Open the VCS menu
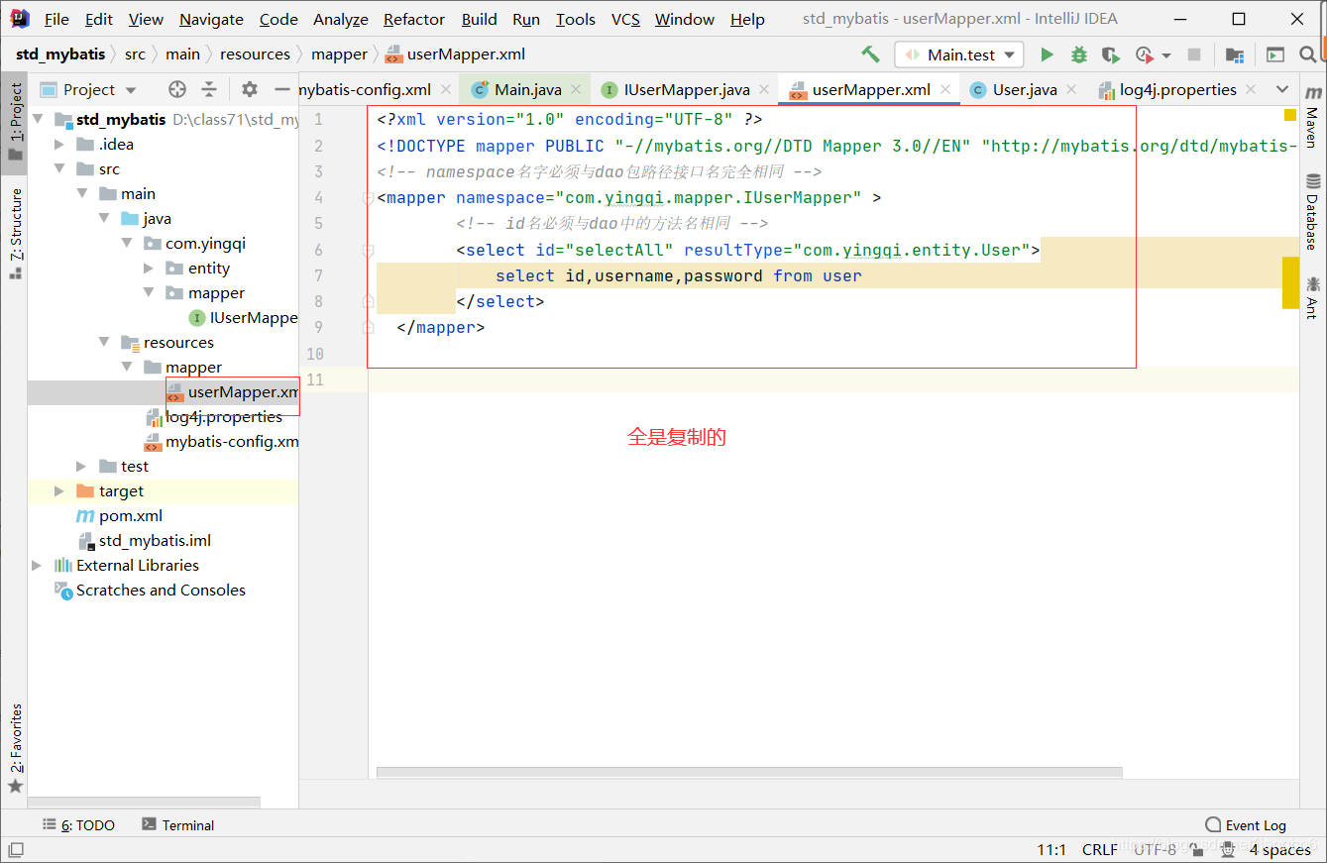Screen dimensions: 1327x863 point(625,19)
